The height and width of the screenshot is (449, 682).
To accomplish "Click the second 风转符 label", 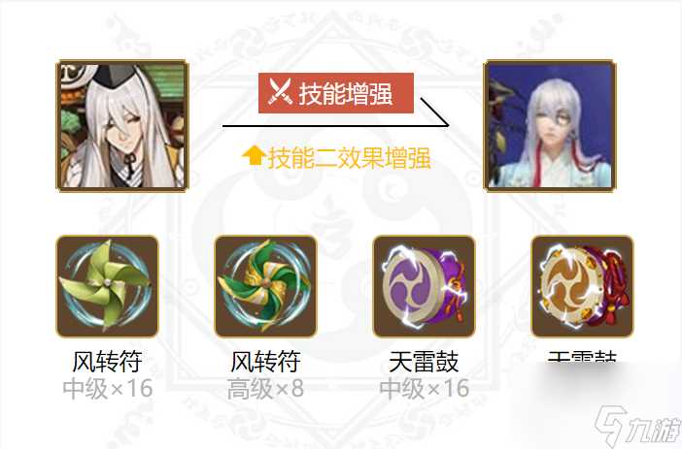I will click(265, 362).
